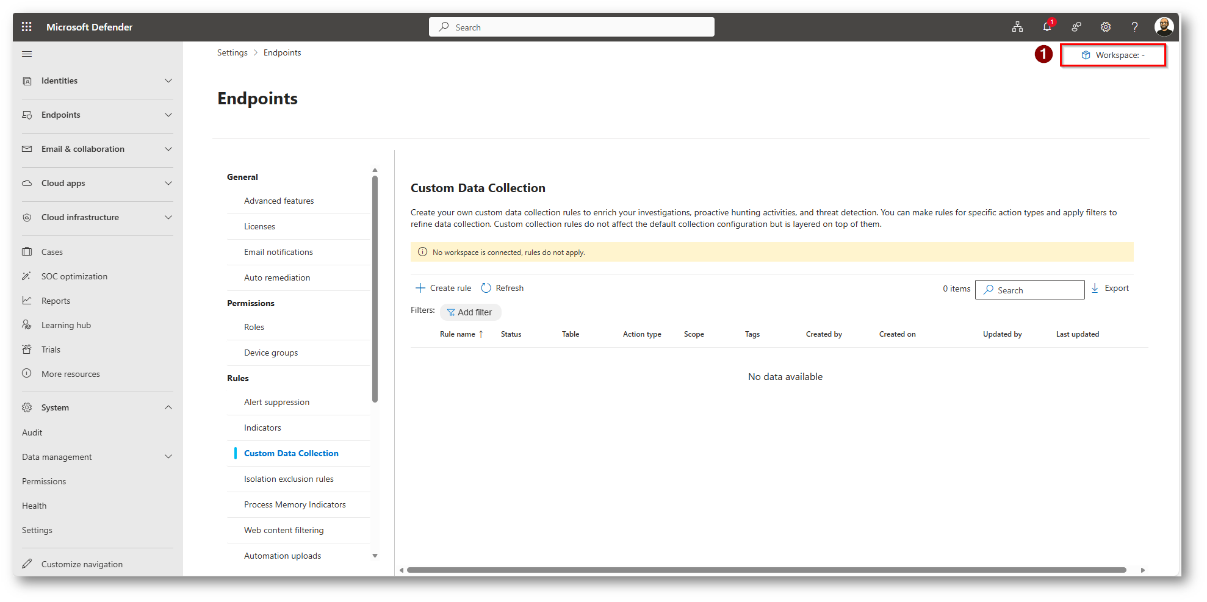Viewport: 1207px width, 602px height.
Task: Click the Export download icon
Action: [x=1095, y=288]
